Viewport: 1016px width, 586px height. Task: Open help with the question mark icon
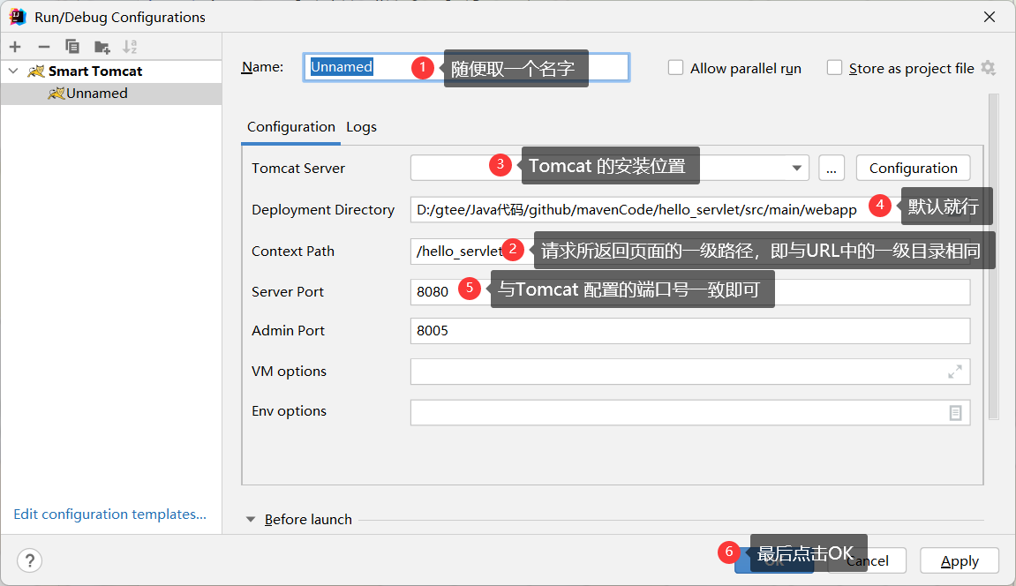pyautogui.click(x=30, y=560)
